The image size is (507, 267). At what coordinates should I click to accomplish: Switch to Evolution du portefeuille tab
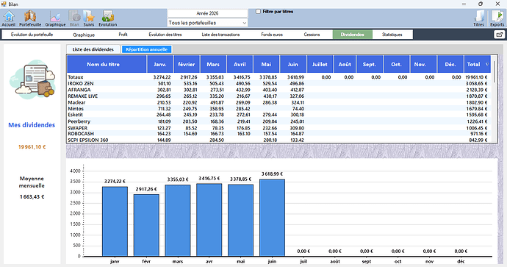point(32,35)
